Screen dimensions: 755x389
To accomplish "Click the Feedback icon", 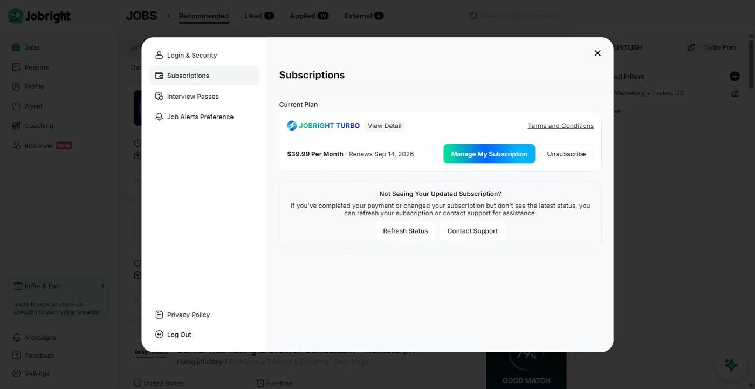I will click(17, 356).
